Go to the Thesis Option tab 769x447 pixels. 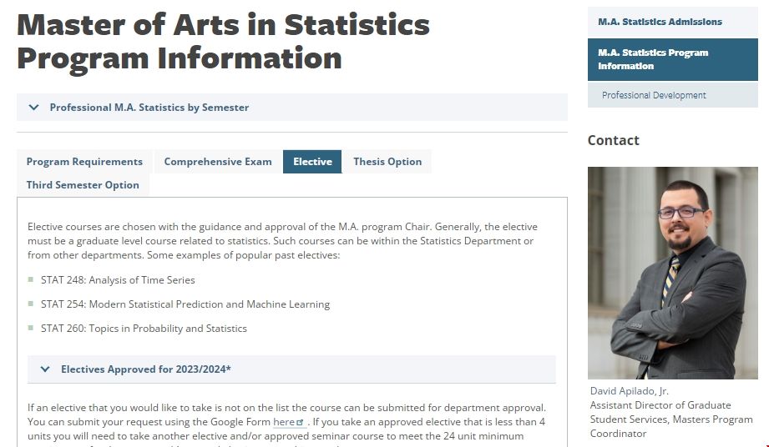click(387, 162)
